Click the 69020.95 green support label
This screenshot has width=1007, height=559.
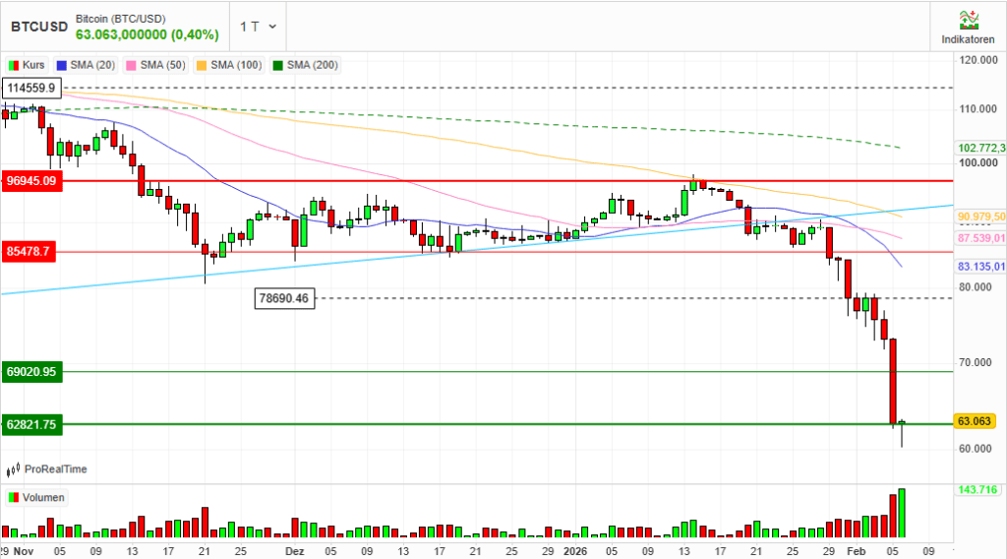point(31,372)
